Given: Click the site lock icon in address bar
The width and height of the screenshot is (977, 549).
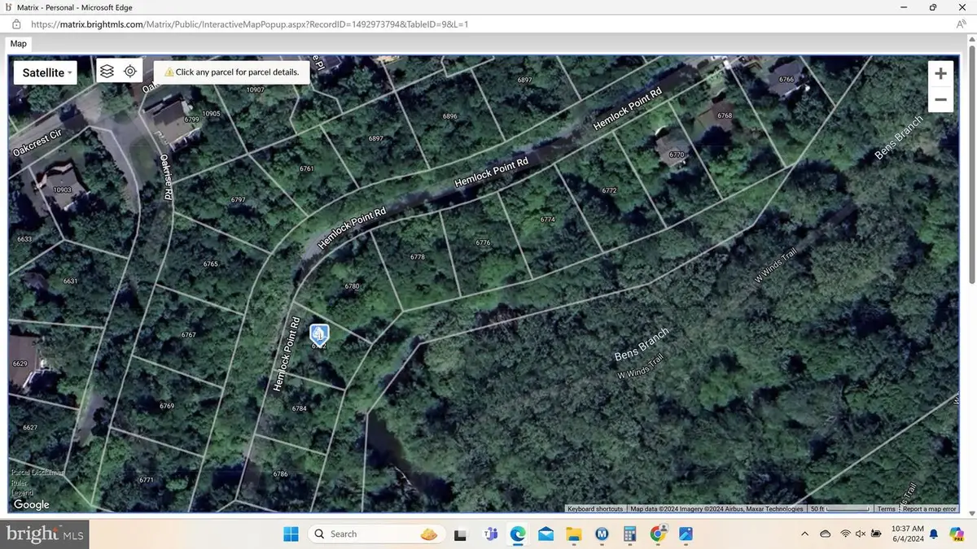Looking at the screenshot, I should (15, 24).
